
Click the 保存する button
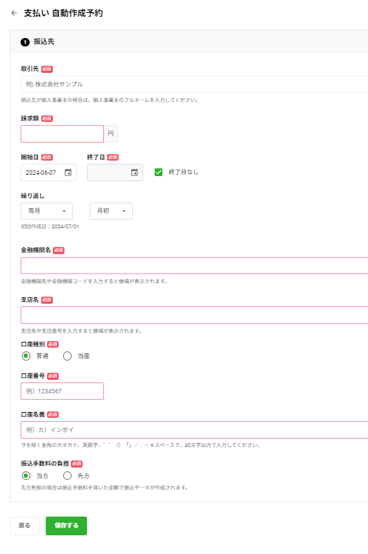(x=66, y=526)
